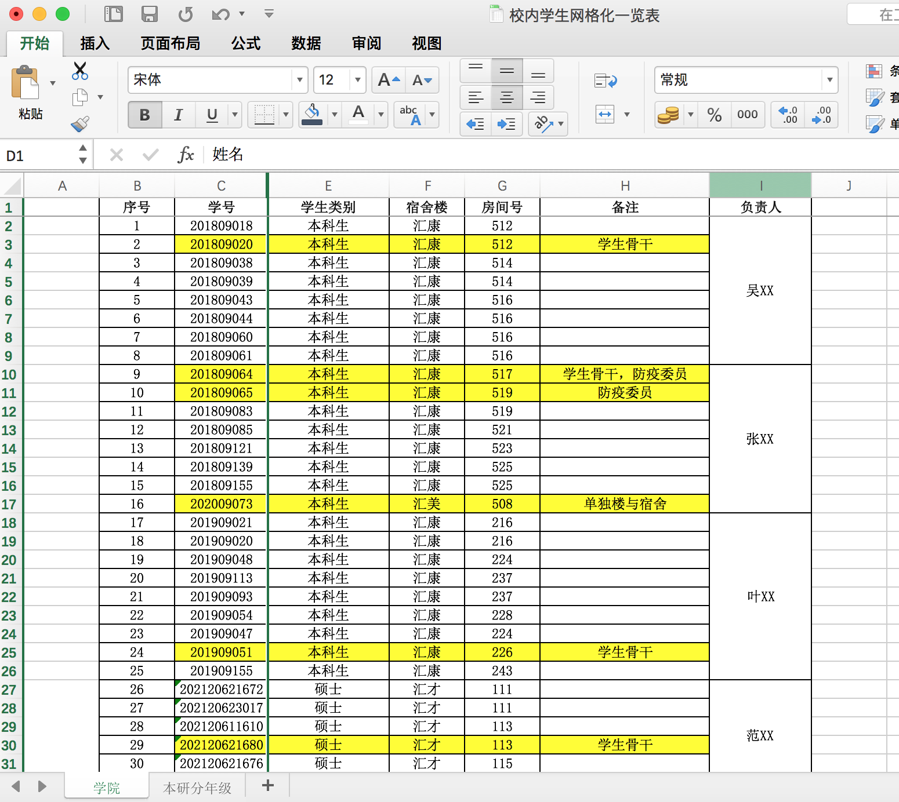Toggle bold formatting

[x=144, y=115]
